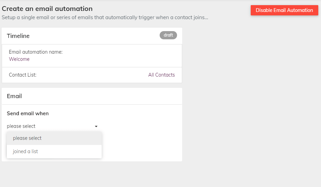This screenshot has width=321, height=187.
Task: Click the gray draft status badge
Action: 168,35
